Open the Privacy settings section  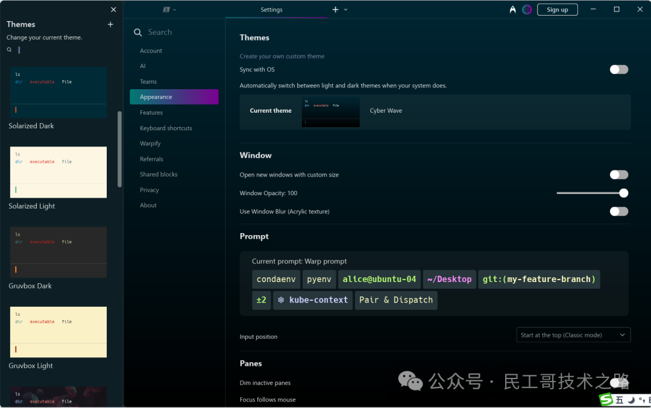pyautogui.click(x=149, y=190)
